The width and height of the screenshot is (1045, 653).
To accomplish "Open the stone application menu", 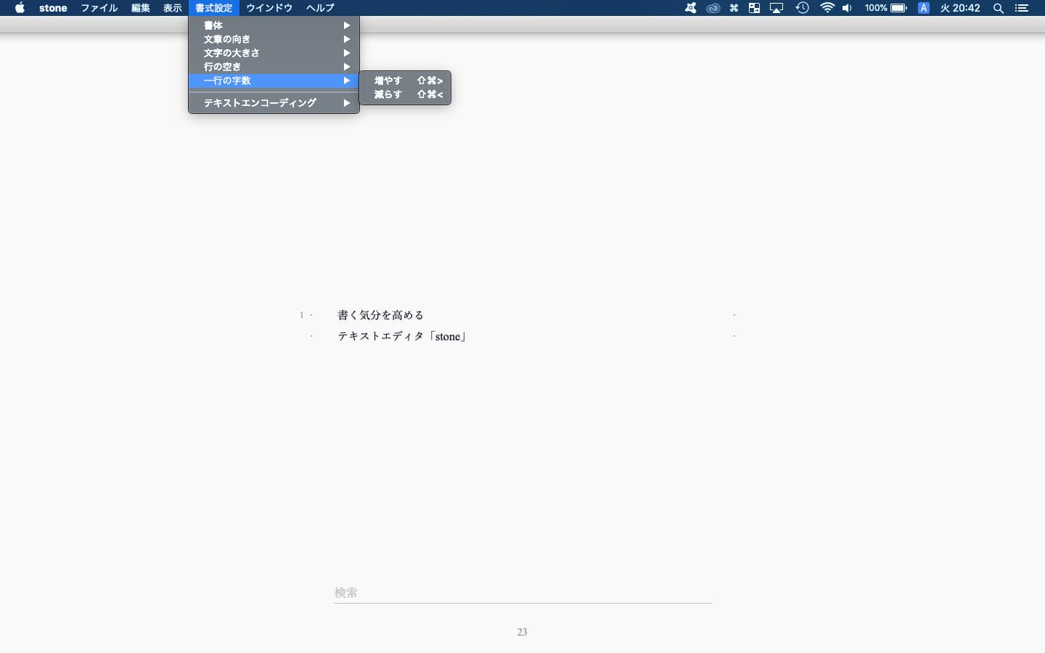I will 53,8.
